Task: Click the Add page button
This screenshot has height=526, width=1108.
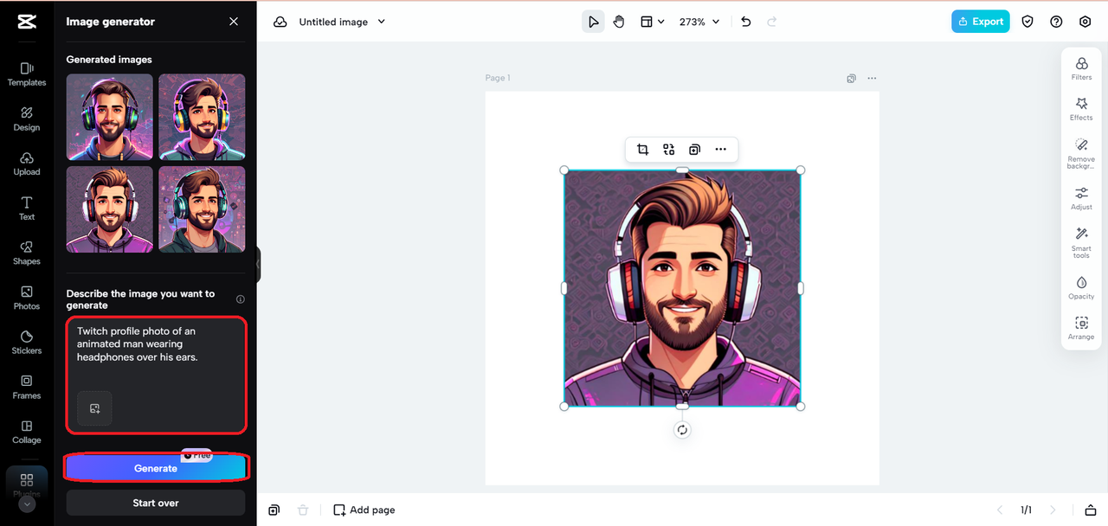Action: tap(364, 510)
